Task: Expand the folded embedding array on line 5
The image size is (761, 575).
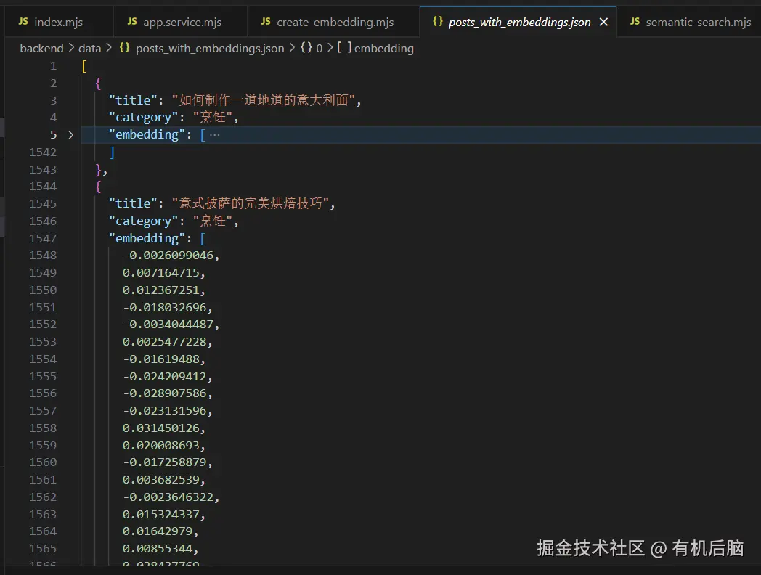Action: pos(70,135)
